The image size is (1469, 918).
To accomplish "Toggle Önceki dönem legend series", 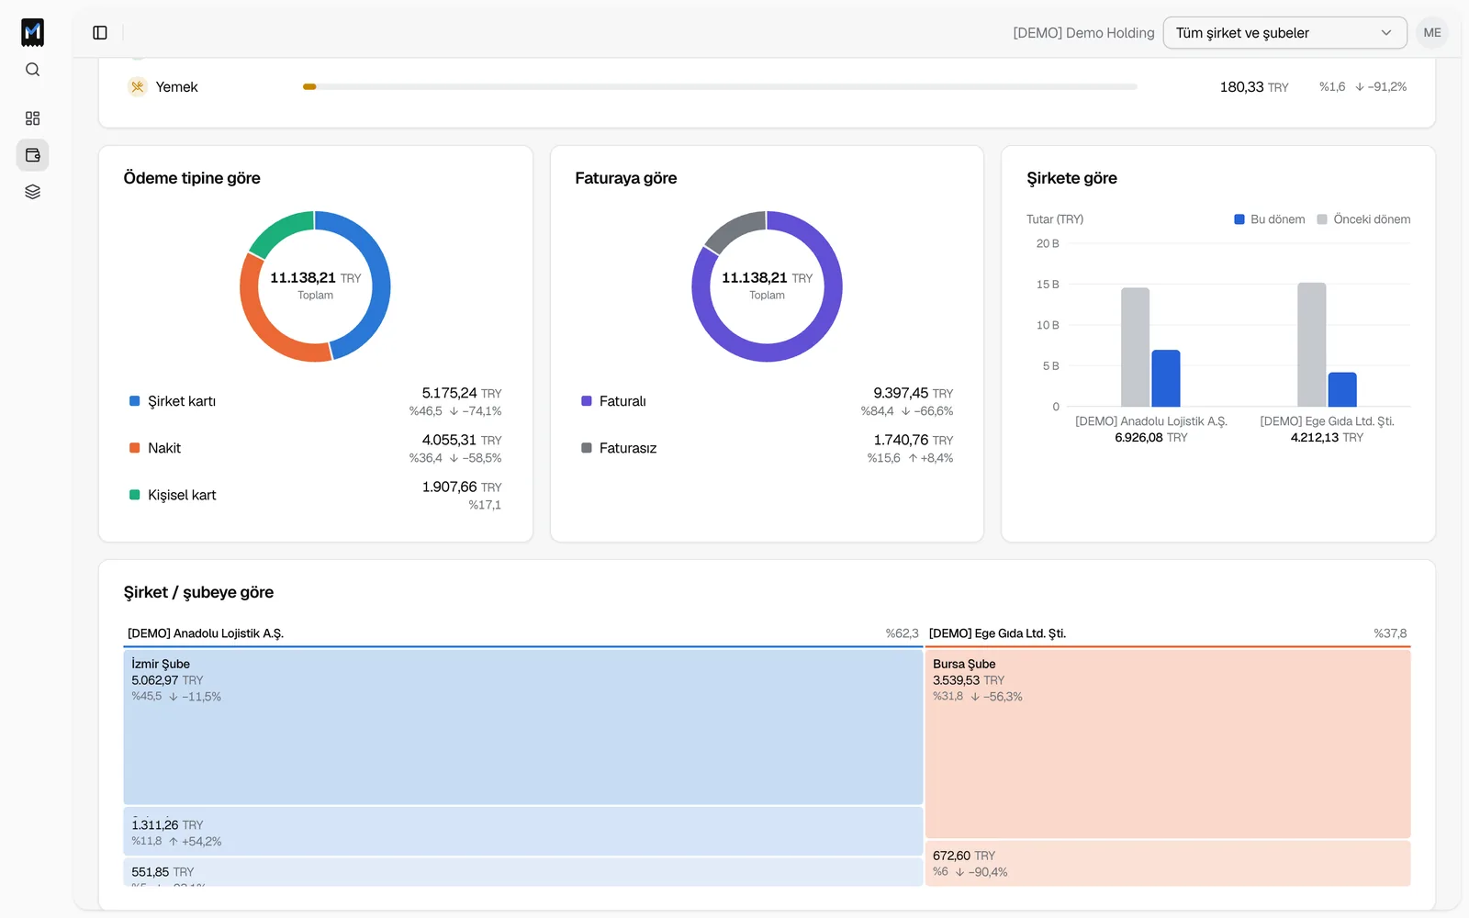I will (x=1363, y=219).
